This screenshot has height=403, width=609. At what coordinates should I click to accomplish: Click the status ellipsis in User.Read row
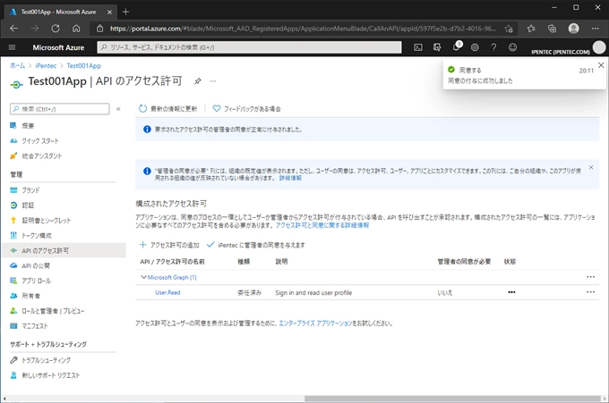pyautogui.click(x=511, y=292)
